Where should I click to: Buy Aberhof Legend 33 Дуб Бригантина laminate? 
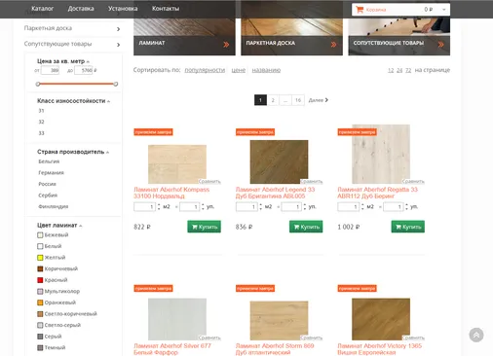pos(306,227)
